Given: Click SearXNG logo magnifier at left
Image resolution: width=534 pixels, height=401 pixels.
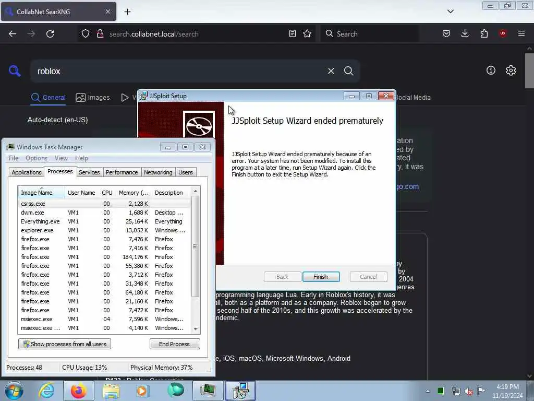Looking at the screenshot, I should (x=15, y=71).
